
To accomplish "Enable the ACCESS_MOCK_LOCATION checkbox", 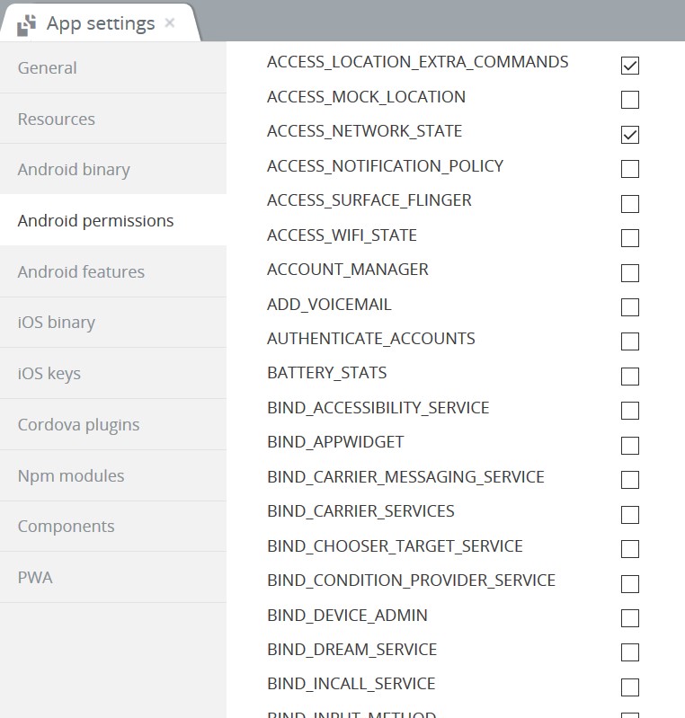I will [x=630, y=100].
